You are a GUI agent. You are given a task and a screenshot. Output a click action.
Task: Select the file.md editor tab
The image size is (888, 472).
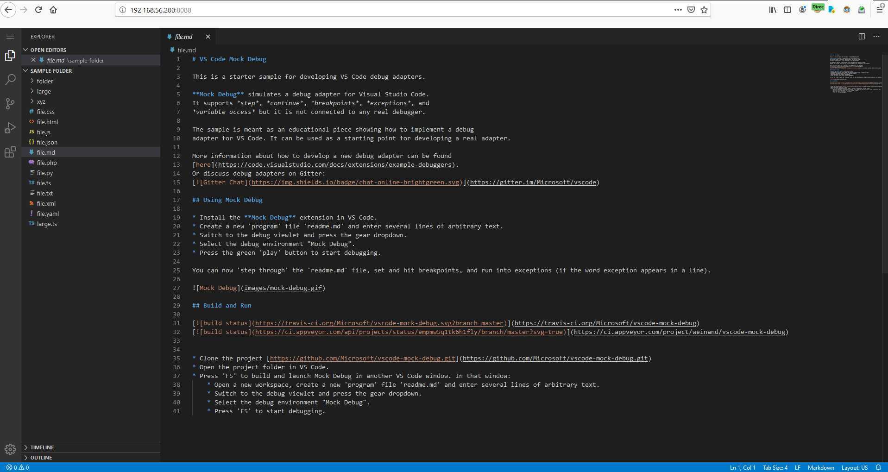(x=189, y=37)
